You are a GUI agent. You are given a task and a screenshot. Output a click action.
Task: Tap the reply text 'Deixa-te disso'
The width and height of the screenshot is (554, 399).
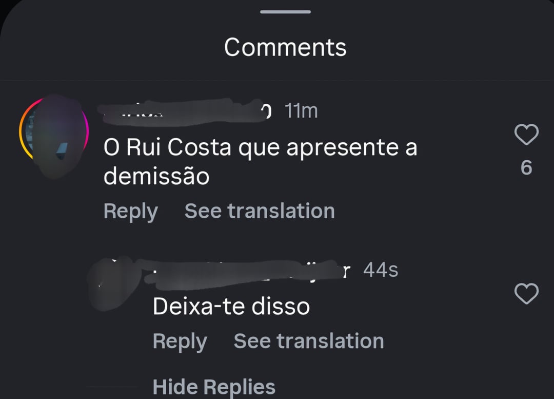231,307
